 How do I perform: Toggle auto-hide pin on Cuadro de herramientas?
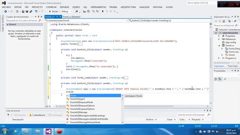[38, 16]
